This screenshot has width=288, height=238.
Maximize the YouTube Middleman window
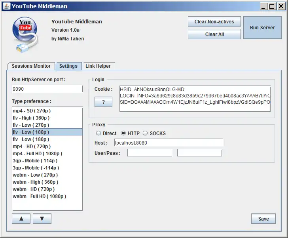pyautogui.click(x=272, y=6)
